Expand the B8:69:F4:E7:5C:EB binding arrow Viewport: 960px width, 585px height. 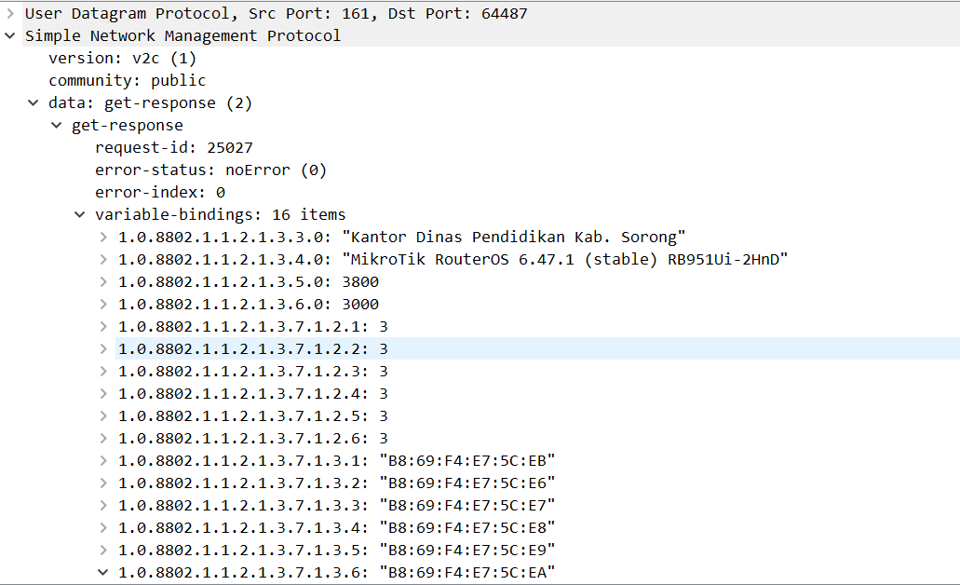coord(102,461)
